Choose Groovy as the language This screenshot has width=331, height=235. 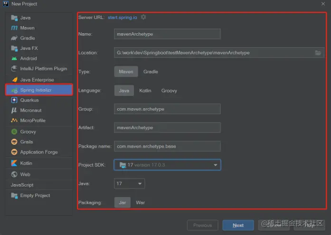169,91
